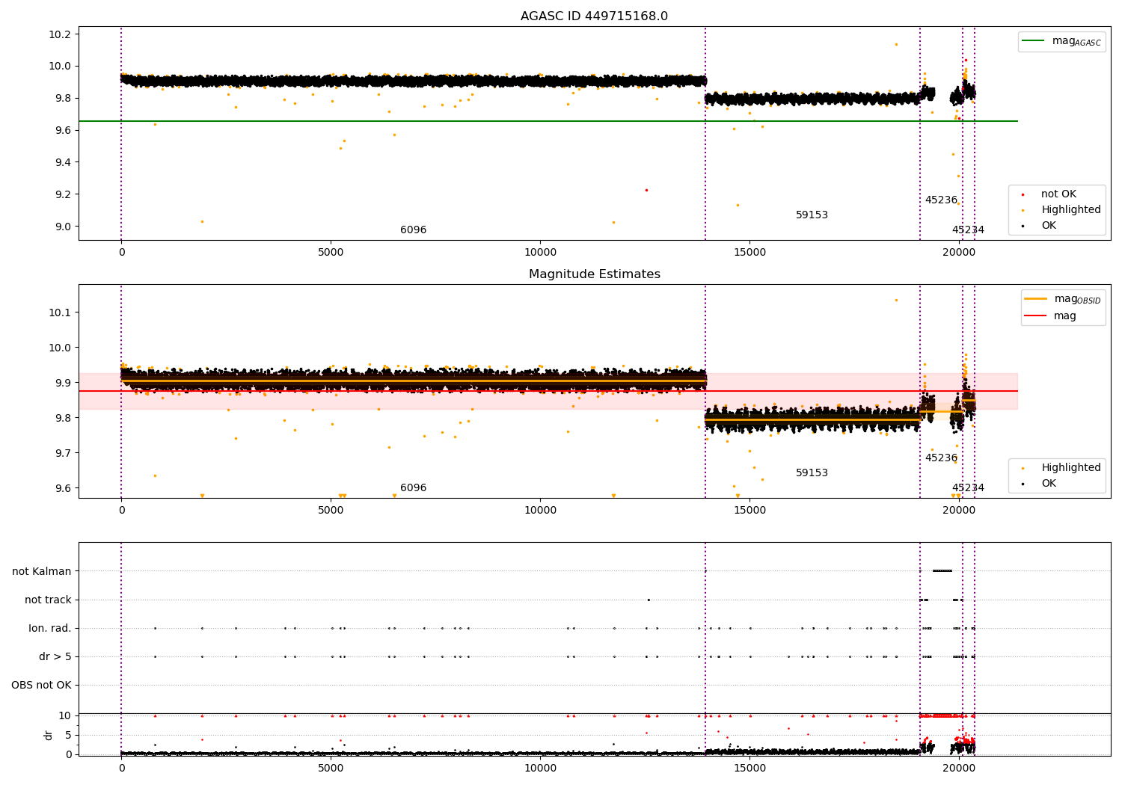Click the green line swatch in the top legend
The image size is (1122, 785).
click(x=1034, y=41)
